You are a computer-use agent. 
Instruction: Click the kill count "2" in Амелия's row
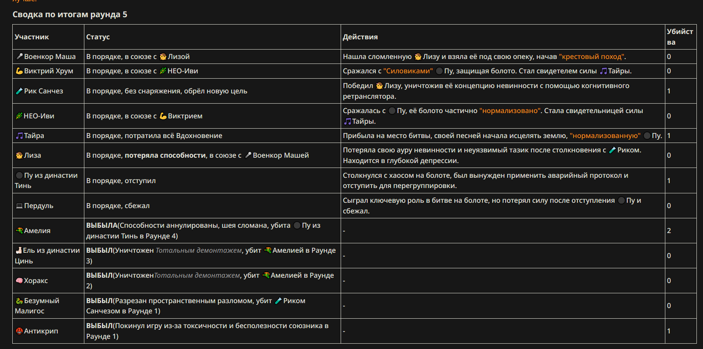click(669, 231)
